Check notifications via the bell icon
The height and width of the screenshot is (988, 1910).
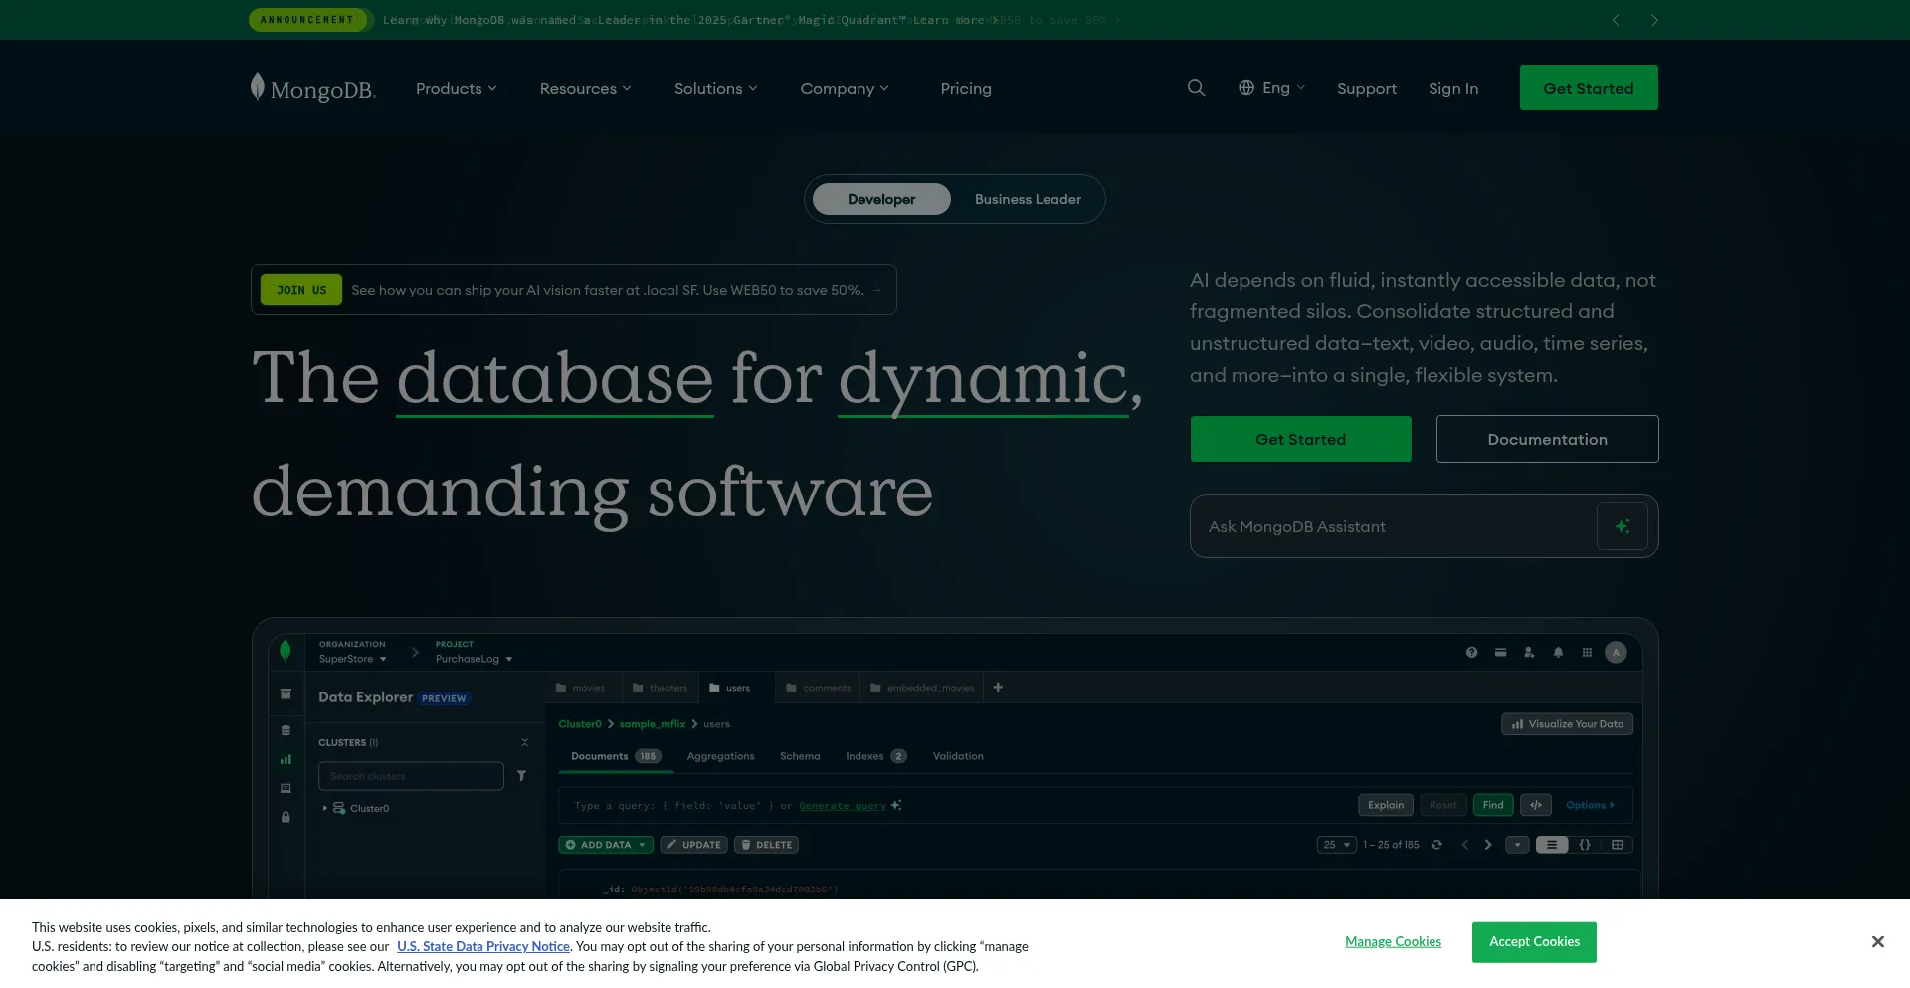(x=1559, y=652)
